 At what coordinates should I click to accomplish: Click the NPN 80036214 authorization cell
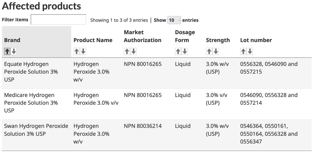143,126
